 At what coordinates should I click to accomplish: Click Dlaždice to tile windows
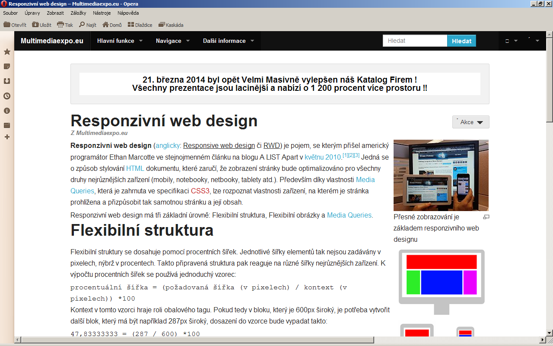coord(140,25)
